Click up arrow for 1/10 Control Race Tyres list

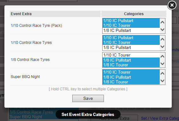pos(162,39)
